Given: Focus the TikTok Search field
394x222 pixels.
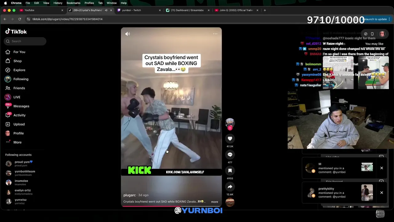Looking at the screenshot, I should 25,41.
